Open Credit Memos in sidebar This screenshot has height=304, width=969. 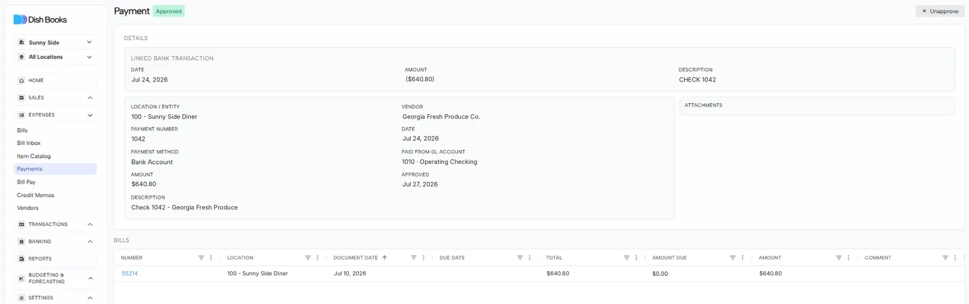[x=36, y=195]
